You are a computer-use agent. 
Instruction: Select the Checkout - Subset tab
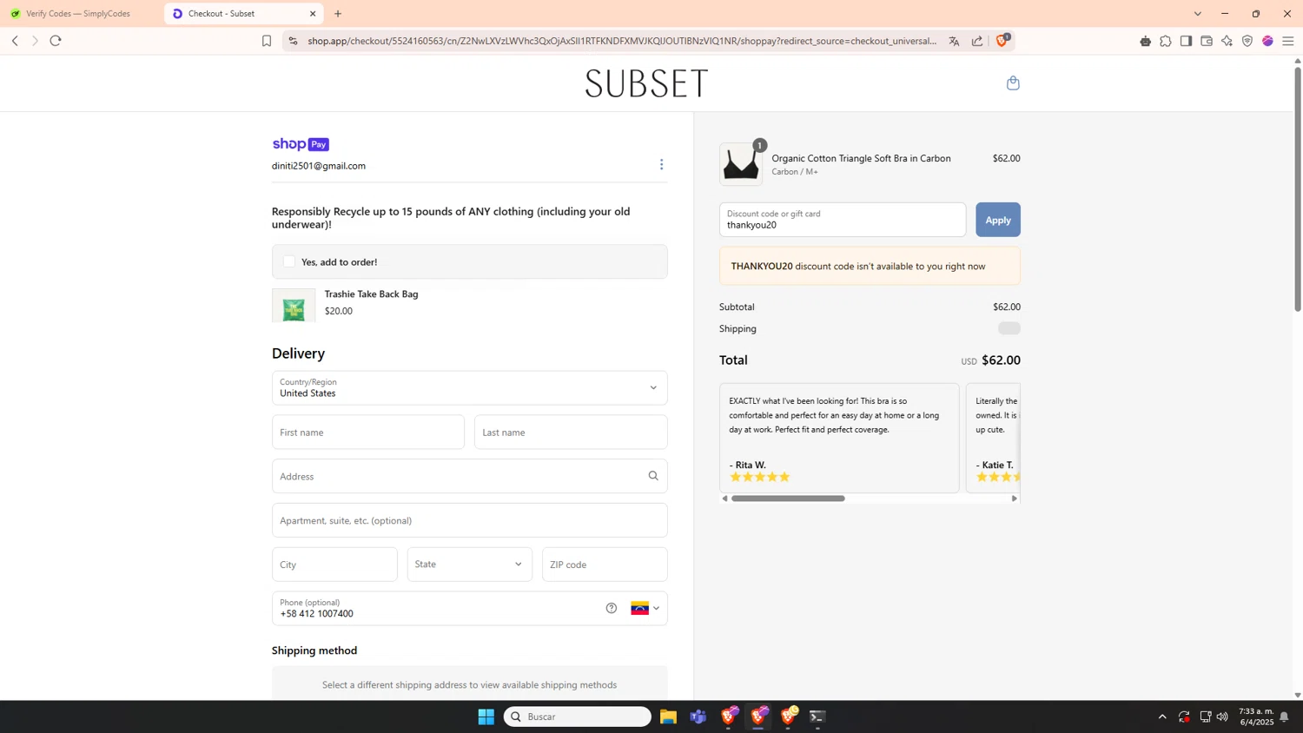click(244, 14)
